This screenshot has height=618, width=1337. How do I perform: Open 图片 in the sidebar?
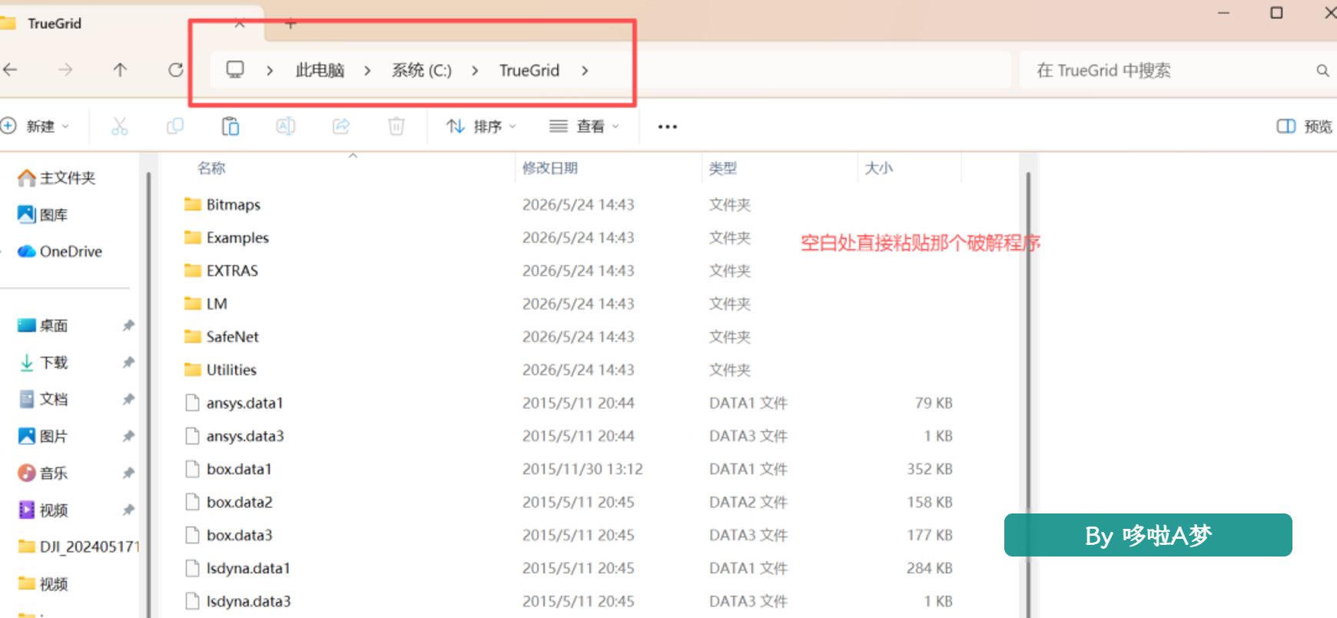click(x=43, y=436)
